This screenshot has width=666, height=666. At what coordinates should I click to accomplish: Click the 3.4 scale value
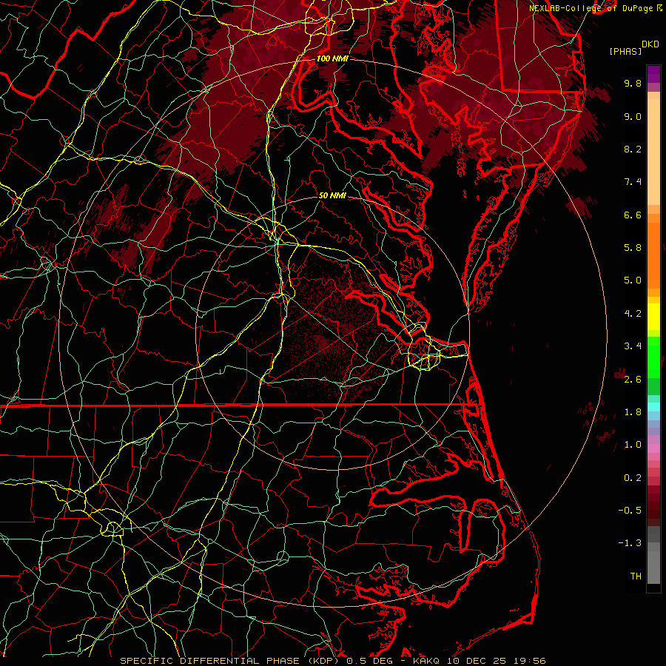(633, 346)
